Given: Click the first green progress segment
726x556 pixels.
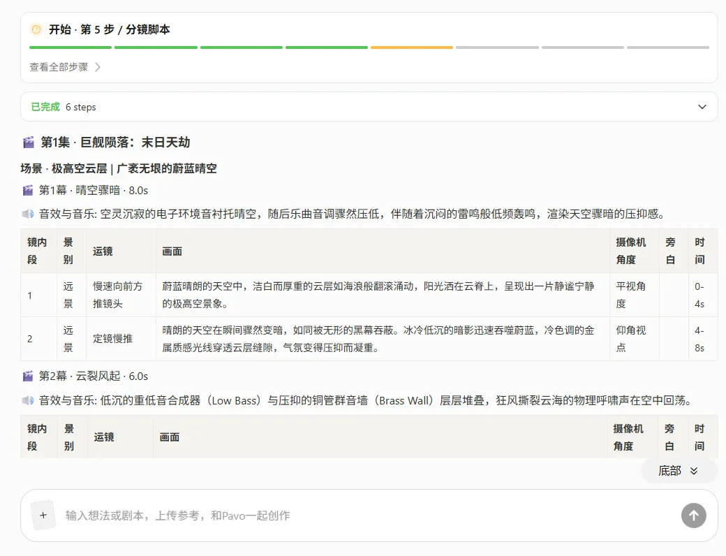Looking at the screenshot, I should [x=71, y=47].
